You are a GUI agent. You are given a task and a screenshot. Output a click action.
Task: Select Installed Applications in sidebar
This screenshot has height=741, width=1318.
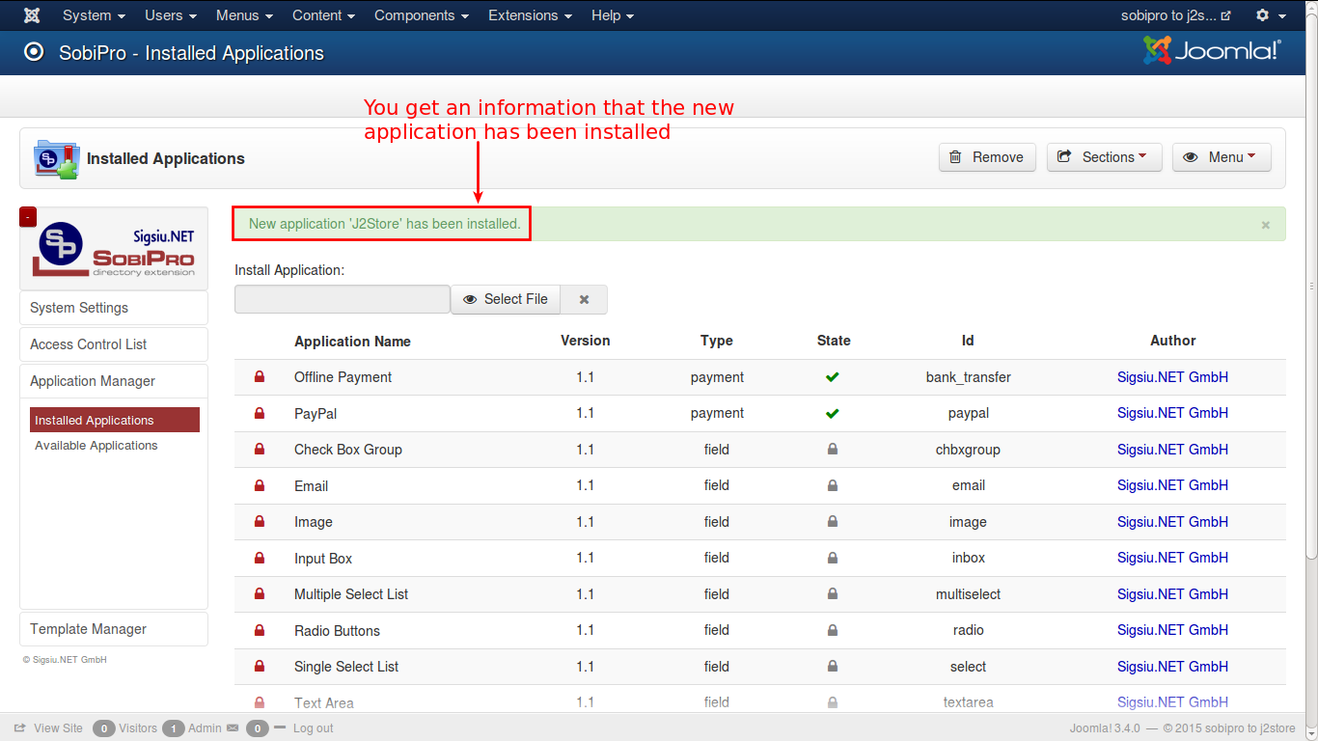tap(115, 420)
